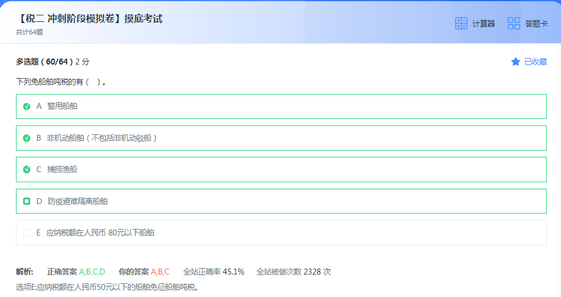
Task: Open the 答题卡 text label
Action: coord(536,24)
